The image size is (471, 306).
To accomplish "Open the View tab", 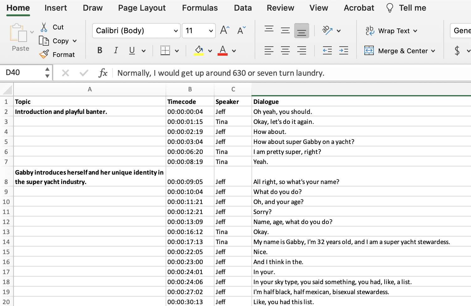I will pos(319,8).
